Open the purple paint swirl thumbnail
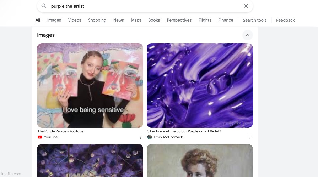318x177 pixels. (x=200, y=85)
